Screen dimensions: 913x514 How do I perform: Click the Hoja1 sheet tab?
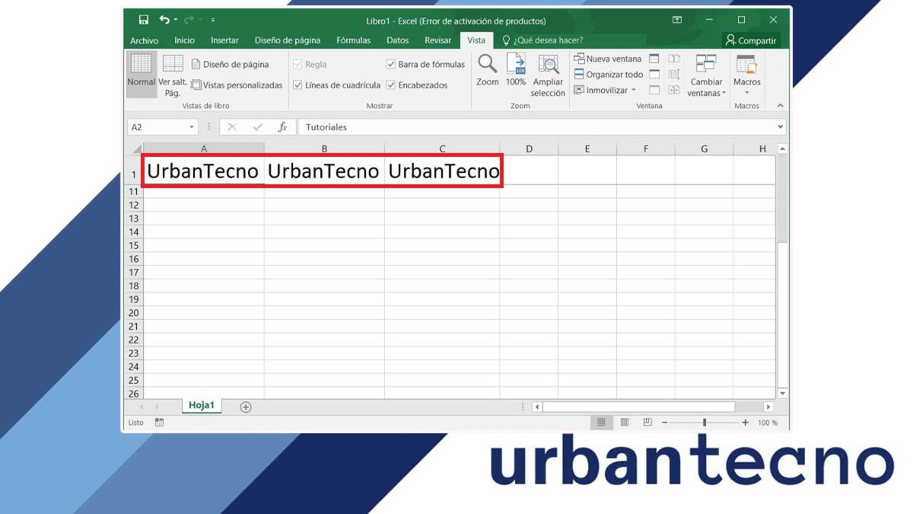(201, 405)
